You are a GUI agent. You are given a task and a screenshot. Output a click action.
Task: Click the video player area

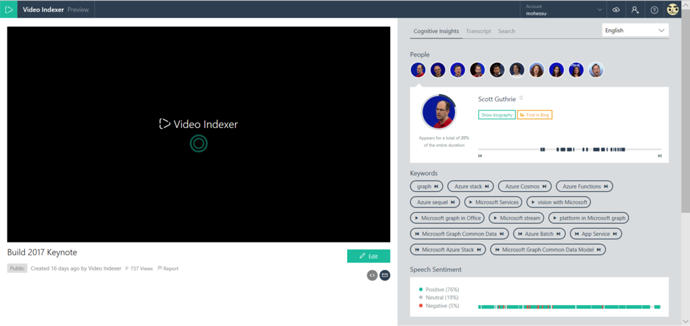199,134
